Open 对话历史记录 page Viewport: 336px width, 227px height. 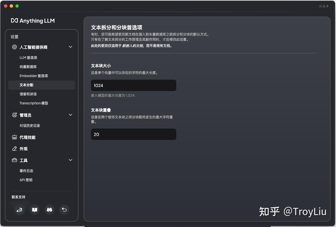[30, 126]
